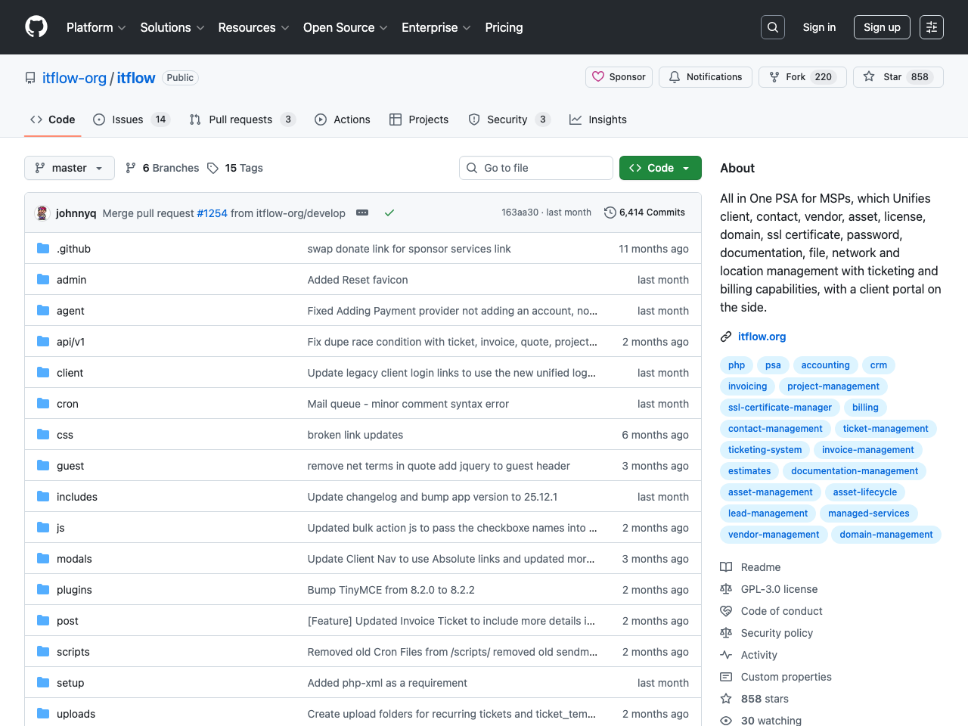This screenshot has height=726, width=968.
Task: Click the Go to file search field
Action: click(x=535, y=168)
